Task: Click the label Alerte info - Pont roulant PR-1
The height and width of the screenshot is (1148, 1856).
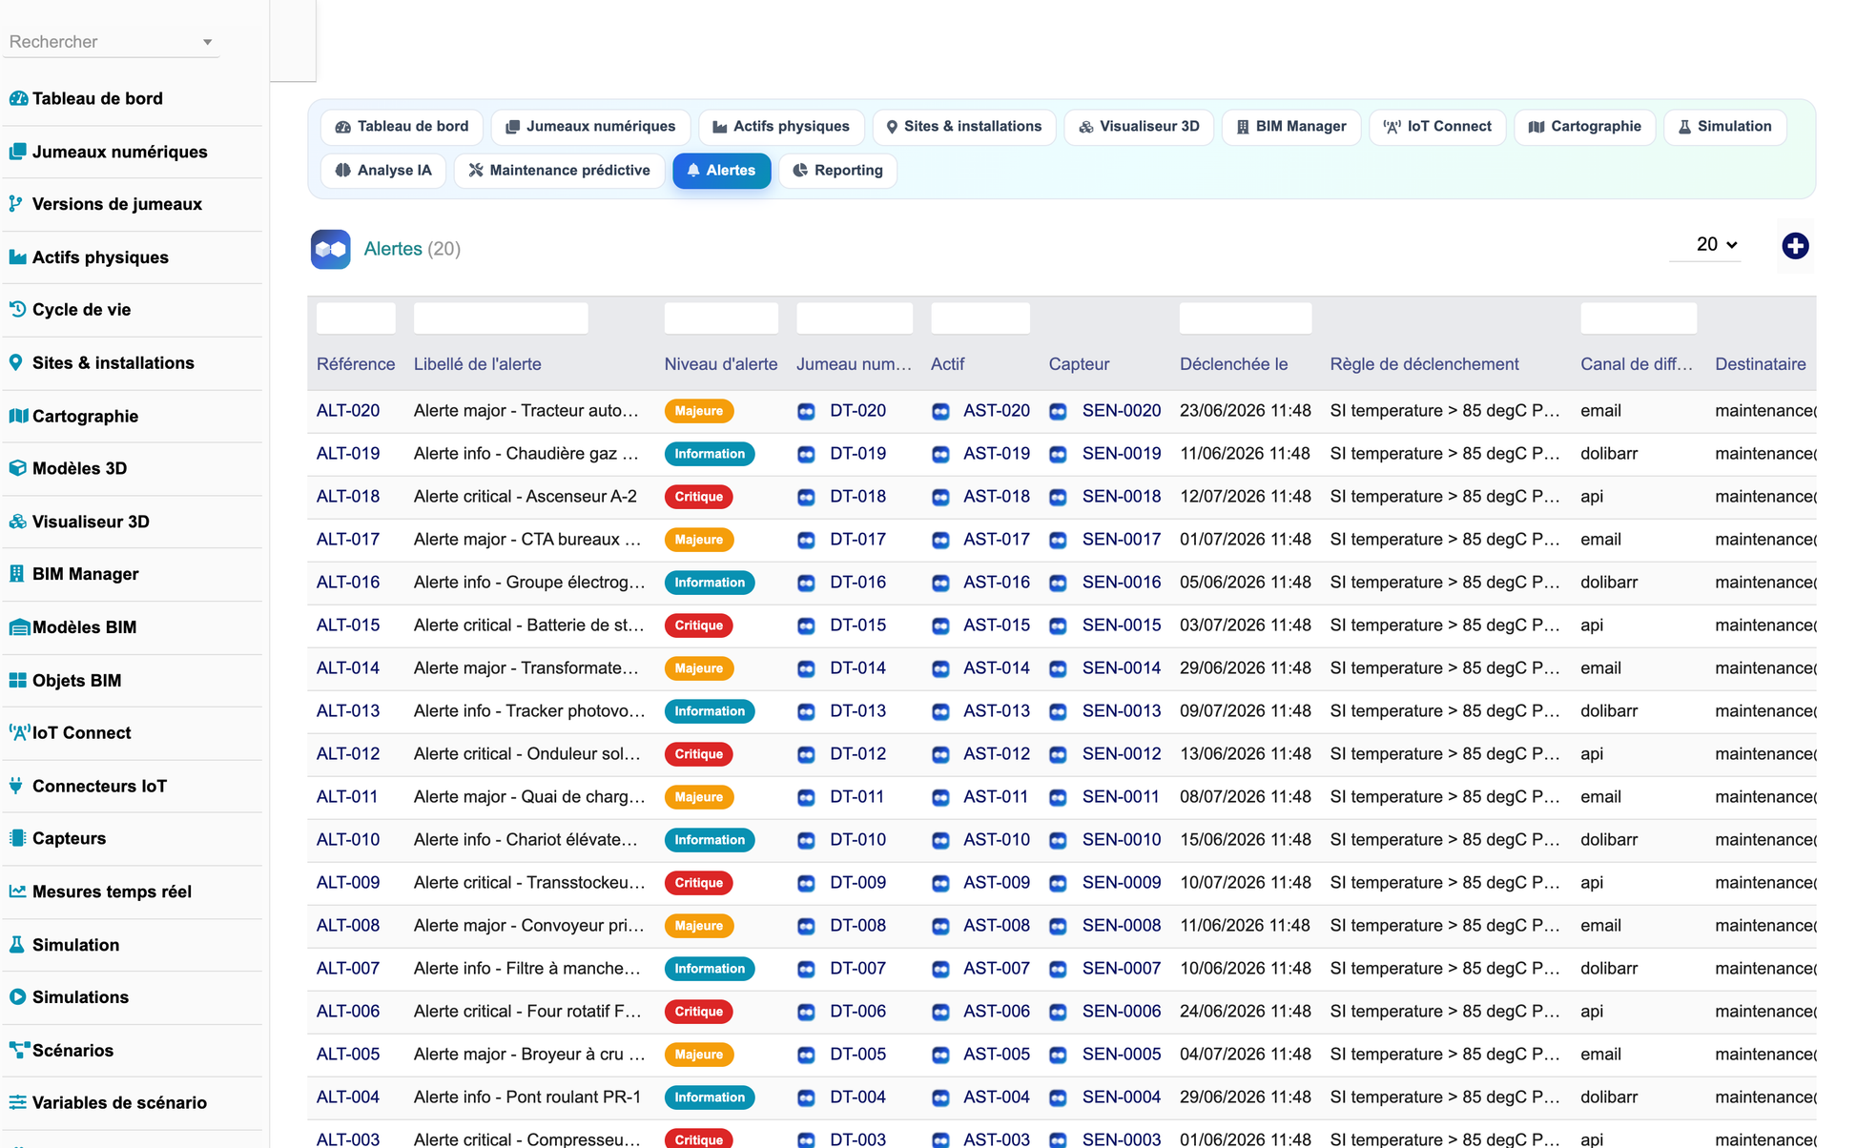Action: coord(527,1097)
